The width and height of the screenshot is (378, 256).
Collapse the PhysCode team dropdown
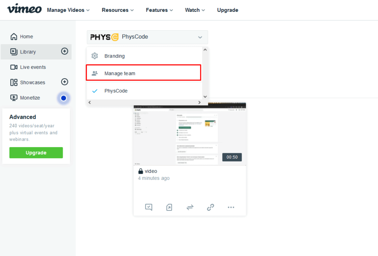147,37
